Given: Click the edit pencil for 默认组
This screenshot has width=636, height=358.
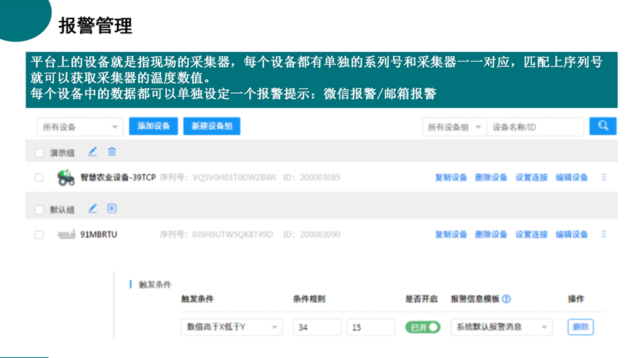Looking at the screenshot, I should [92, 209].
